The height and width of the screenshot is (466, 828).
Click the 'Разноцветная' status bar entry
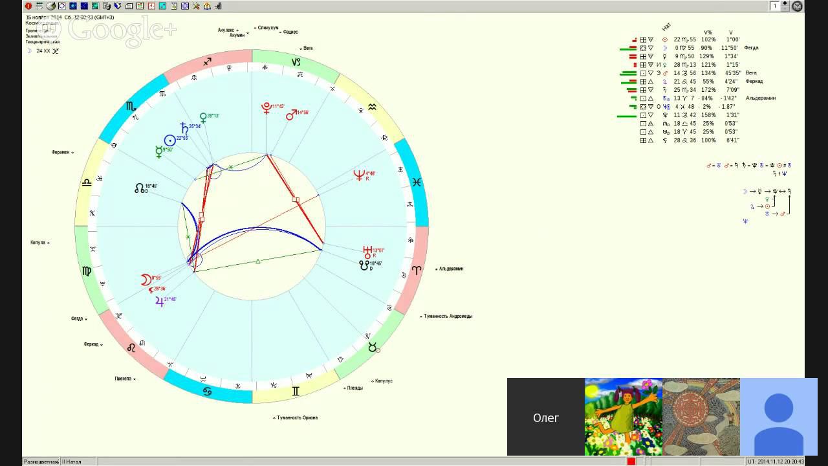(41, 461)
